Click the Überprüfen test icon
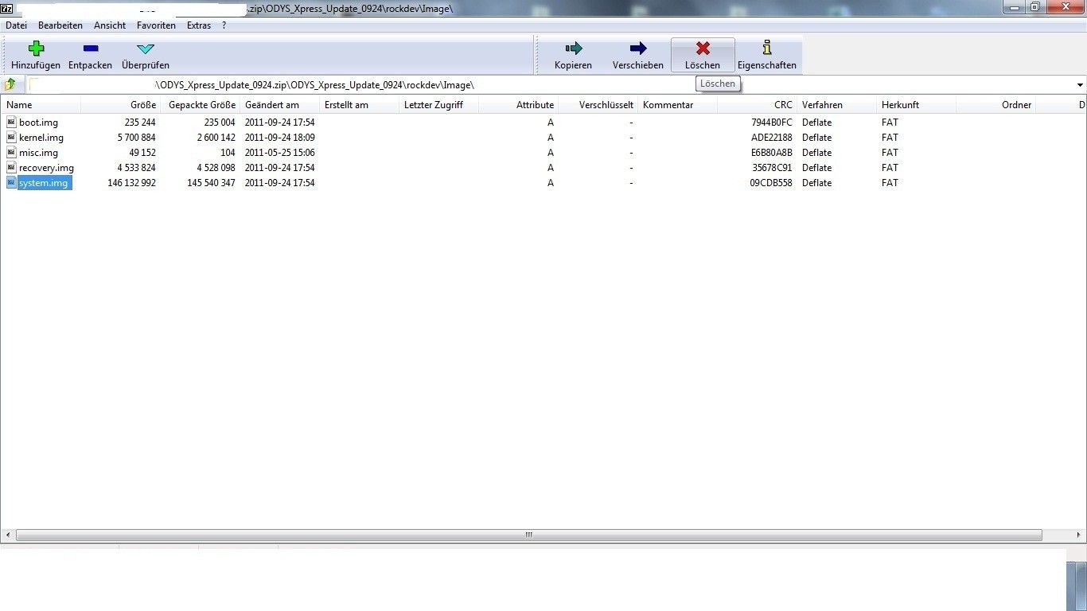This screenshot has width=1087, height=611. pos(146,49)
